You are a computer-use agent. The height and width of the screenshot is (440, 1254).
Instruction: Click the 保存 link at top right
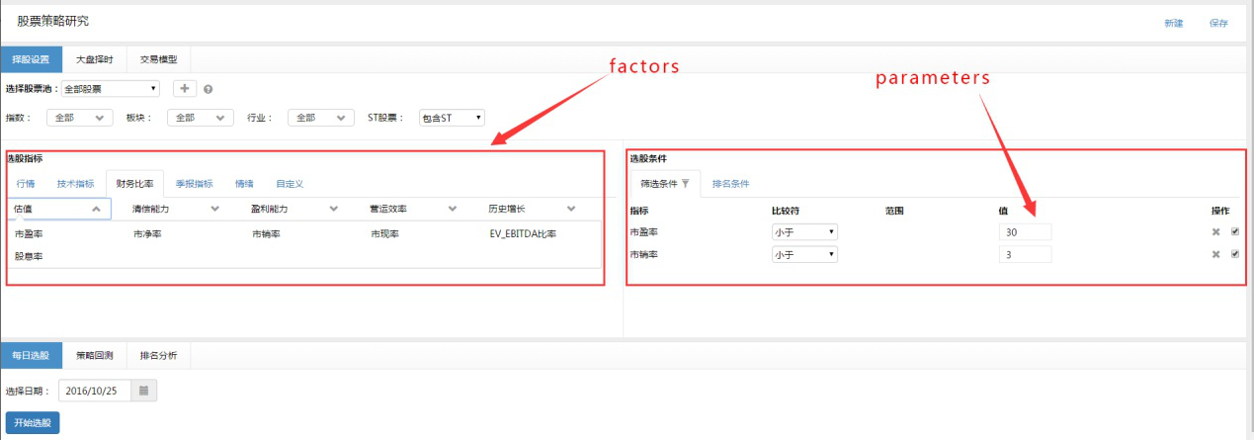[x=1218, y=23]
